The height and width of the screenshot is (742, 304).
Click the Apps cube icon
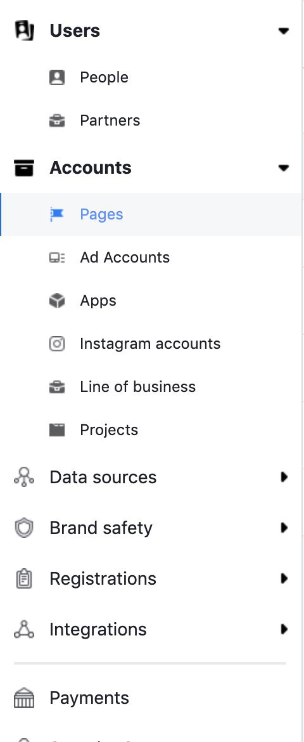pyautogui.click(x=57, y=301)
